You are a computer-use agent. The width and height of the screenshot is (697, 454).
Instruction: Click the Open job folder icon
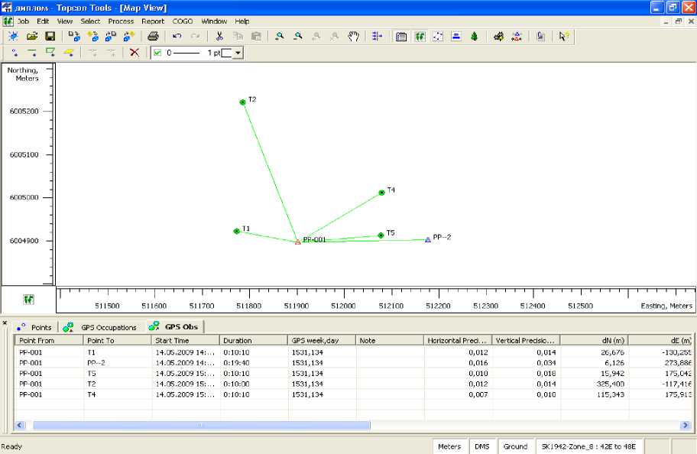[x=32, y=36]
